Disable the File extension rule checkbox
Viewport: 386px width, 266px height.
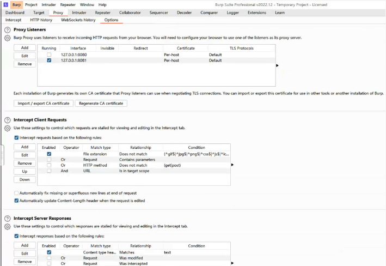(x=49, y=154)
